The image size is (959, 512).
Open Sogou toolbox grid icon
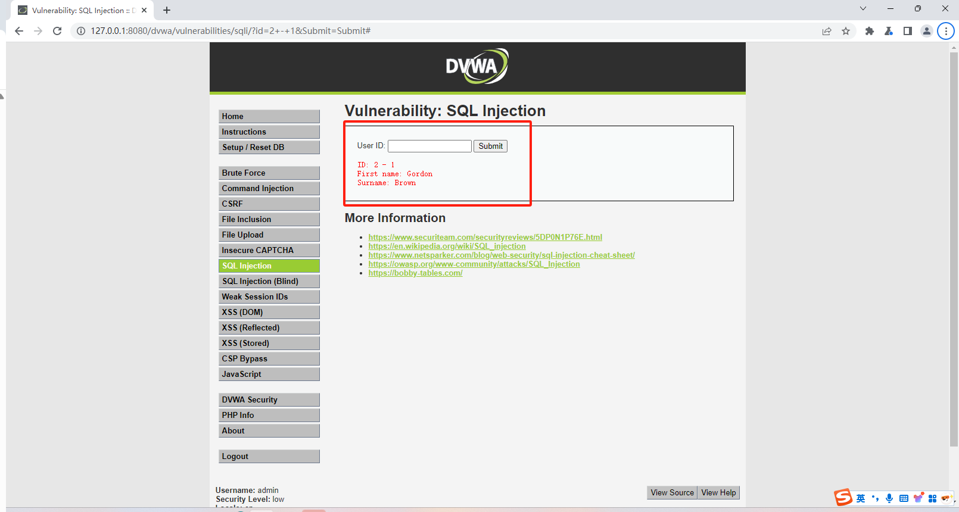[x=933, y=498]
